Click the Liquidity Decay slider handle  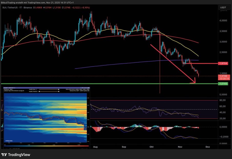59,90
